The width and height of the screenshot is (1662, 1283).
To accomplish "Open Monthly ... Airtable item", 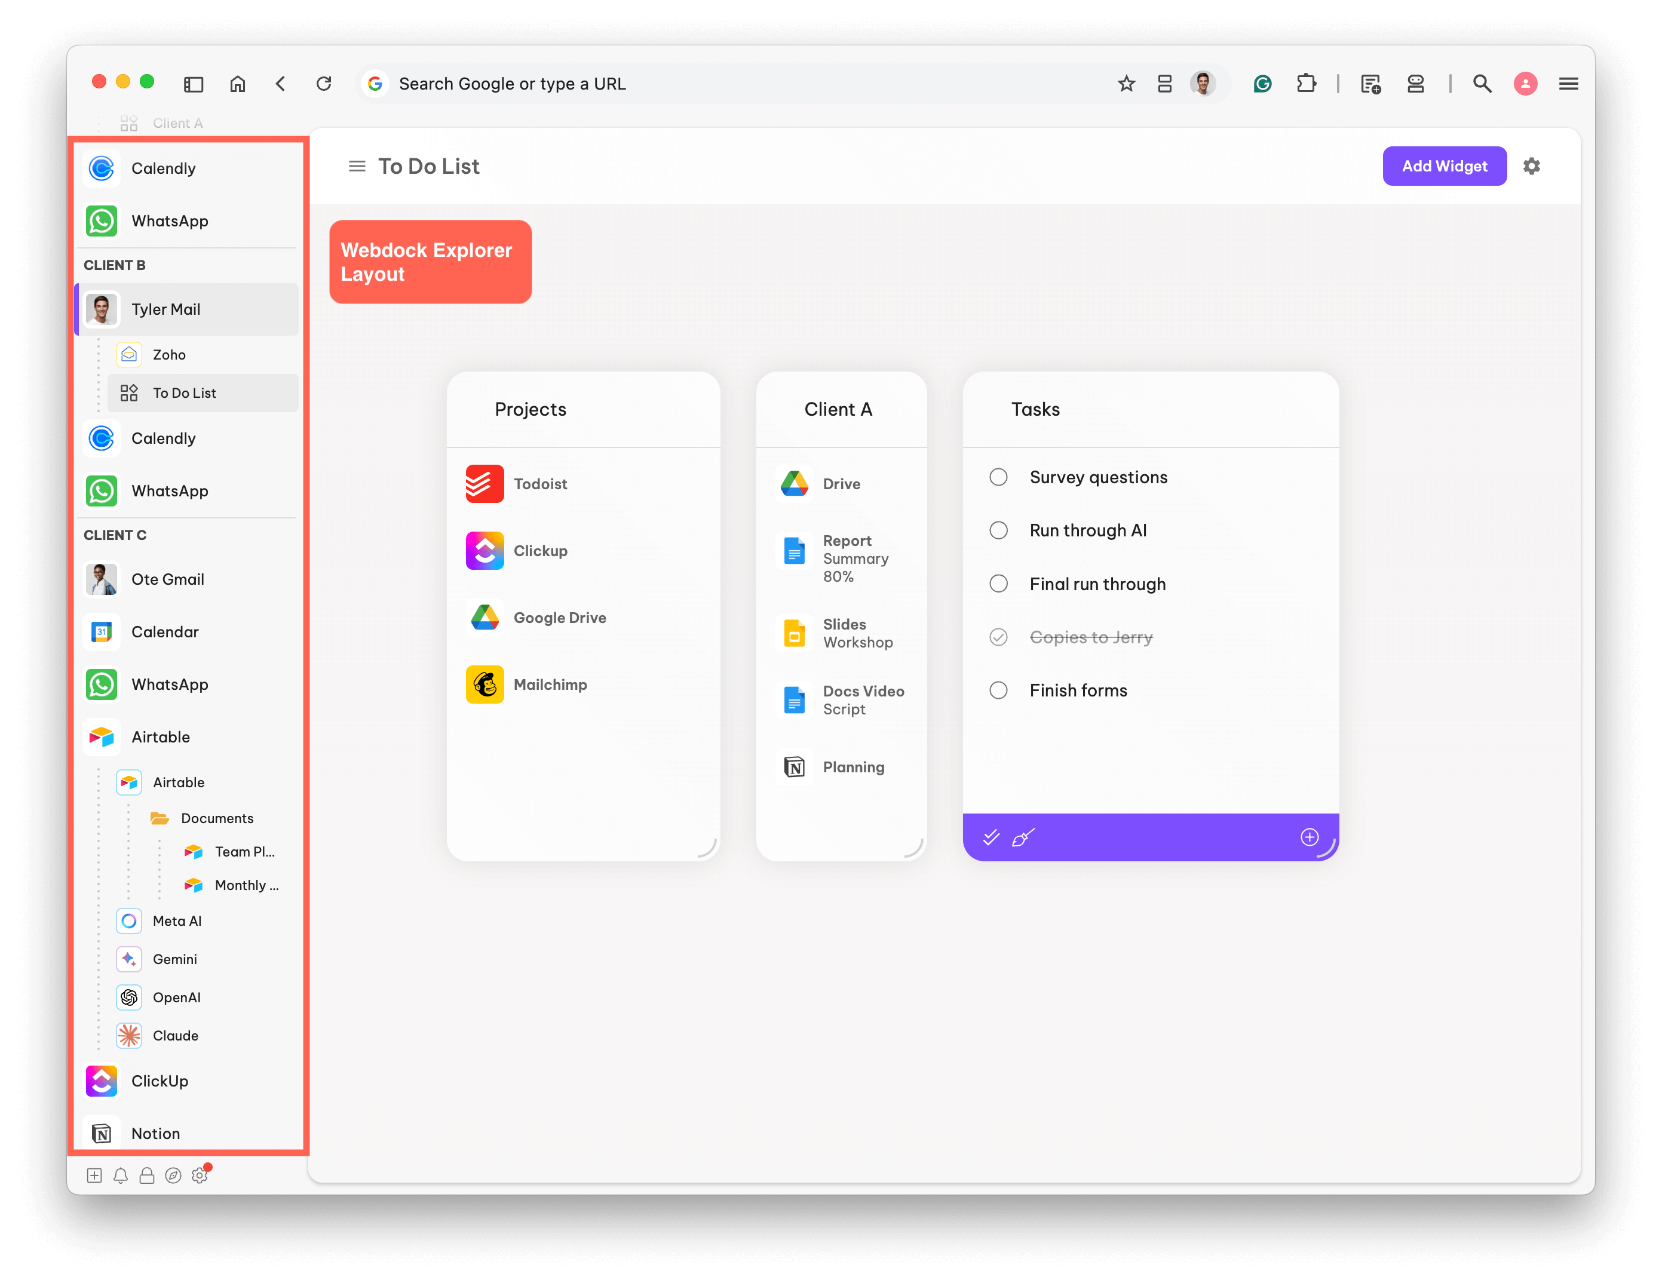I will tap(231, 885).
